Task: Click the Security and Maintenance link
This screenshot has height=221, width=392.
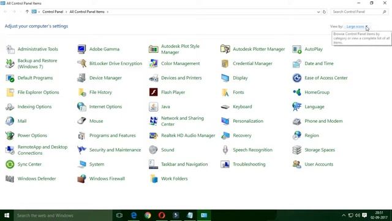Action: (115, 150)
